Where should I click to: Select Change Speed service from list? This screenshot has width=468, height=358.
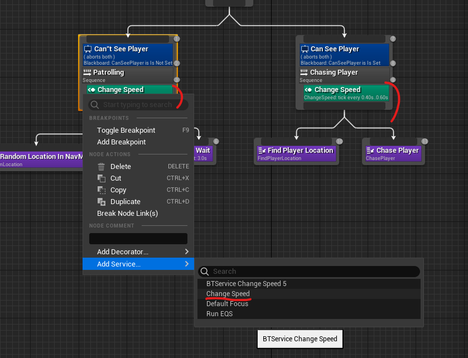(309, 294)
